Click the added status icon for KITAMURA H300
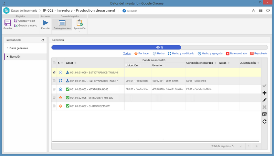This screenshot has width=274, height=156. pos(60,89)
